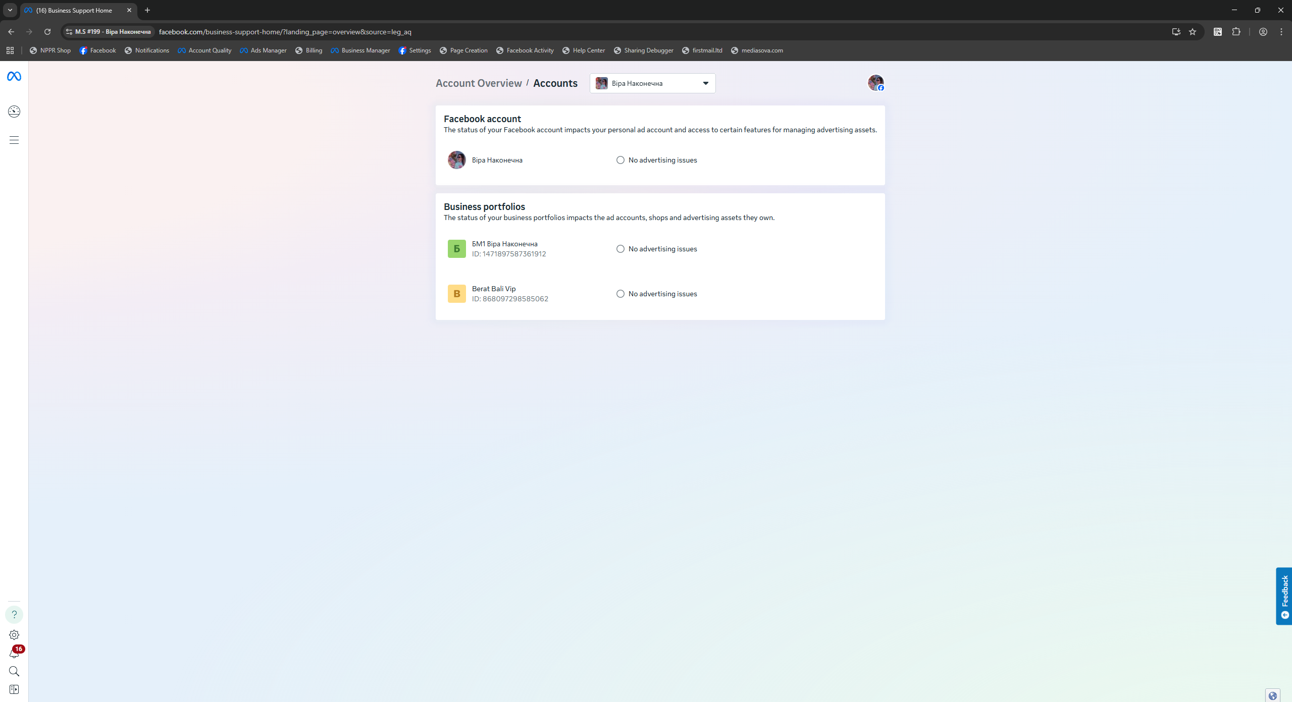Open Chrome's three-dot menu
Viewport: 1292px width, 702px height.
point(1281,32)
